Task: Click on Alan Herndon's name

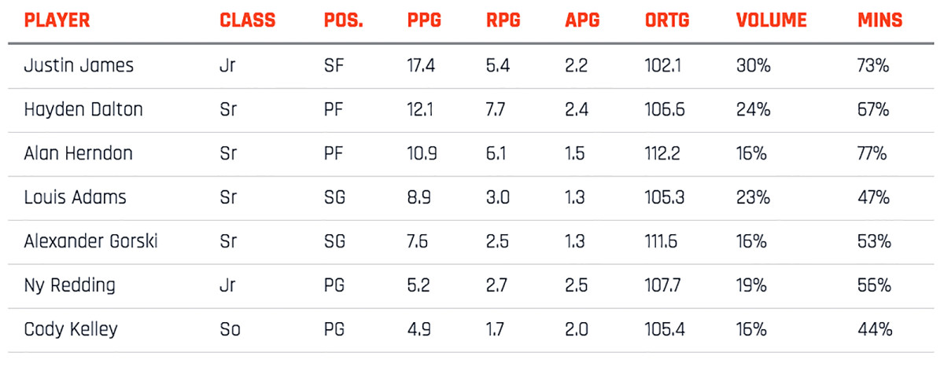Action: (78, 153)
